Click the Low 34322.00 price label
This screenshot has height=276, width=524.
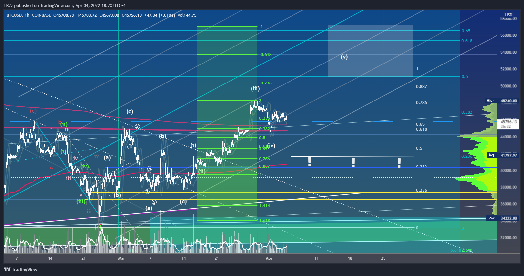[502, 218]
